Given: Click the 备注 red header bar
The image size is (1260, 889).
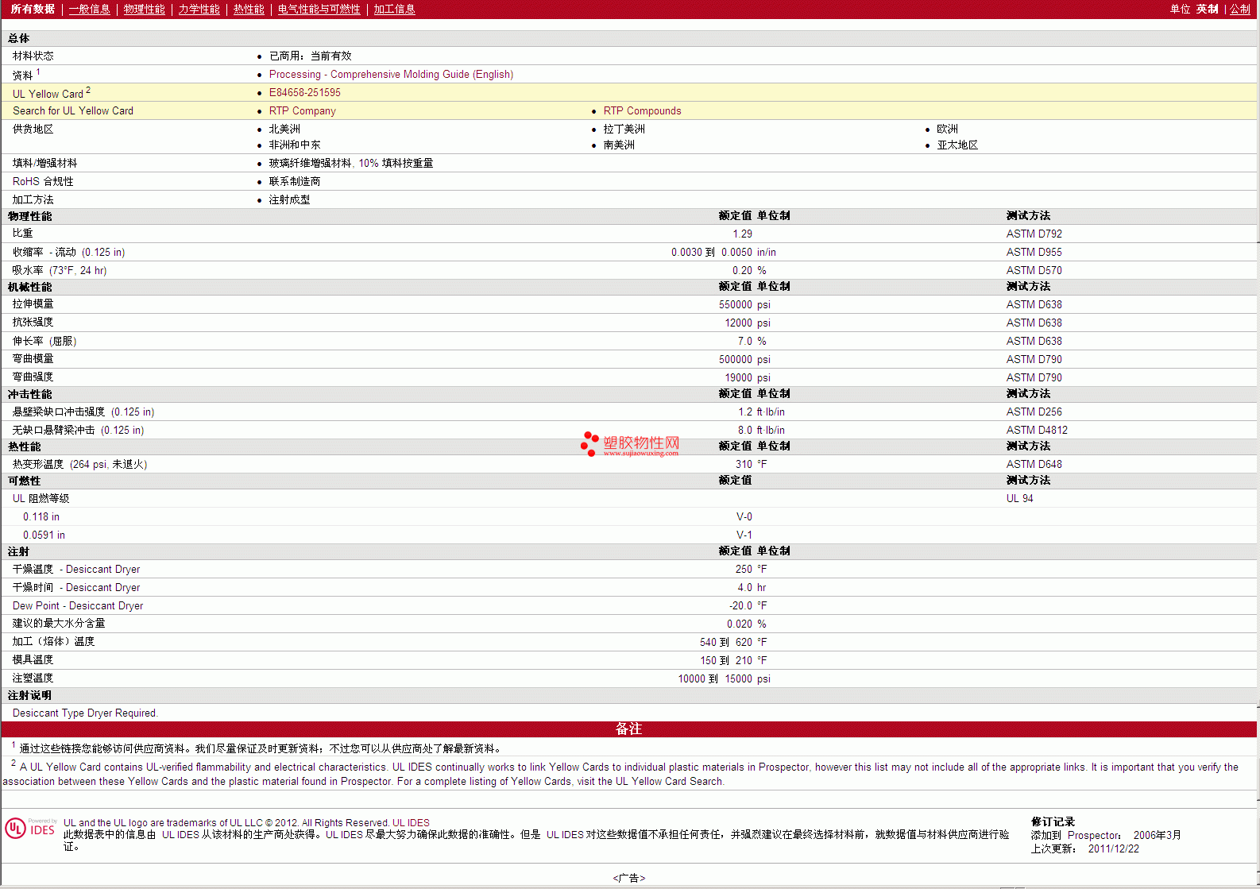Looking at the screenshot, I should pos(628,729).
